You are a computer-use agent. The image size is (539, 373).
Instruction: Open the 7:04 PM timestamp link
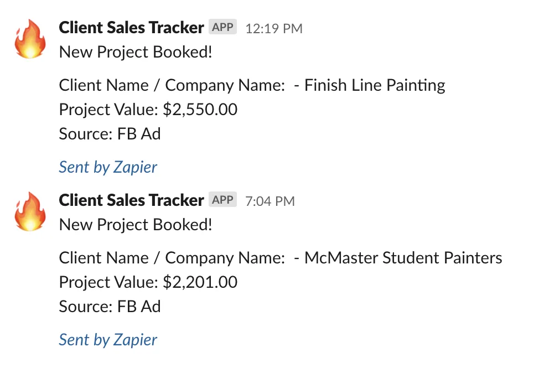pyautogui.click(x=270, y=201)
